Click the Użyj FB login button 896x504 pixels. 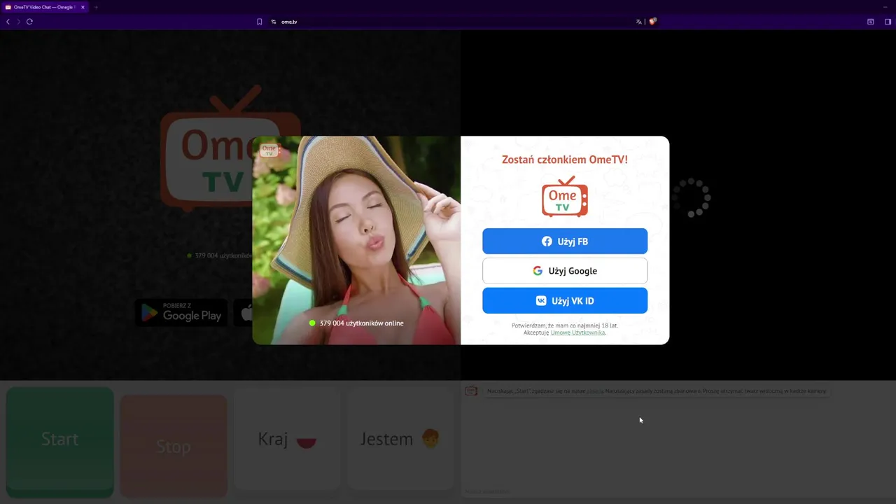(565, 241)
